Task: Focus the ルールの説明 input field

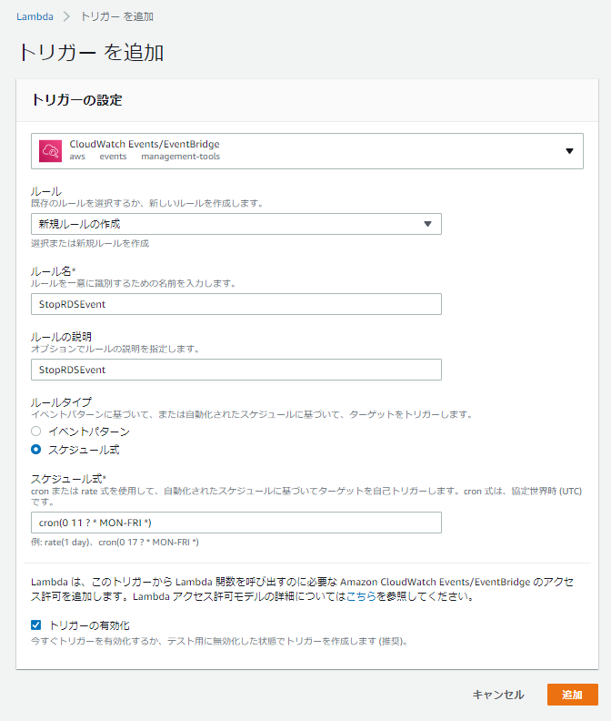Action: point(236,370)
